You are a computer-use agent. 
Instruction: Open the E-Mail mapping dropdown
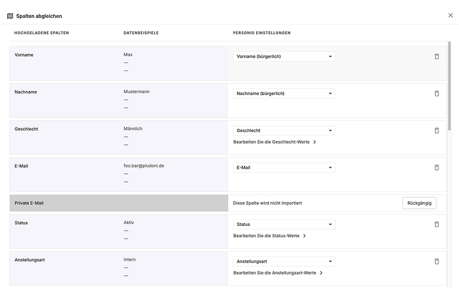pos(284,167)
